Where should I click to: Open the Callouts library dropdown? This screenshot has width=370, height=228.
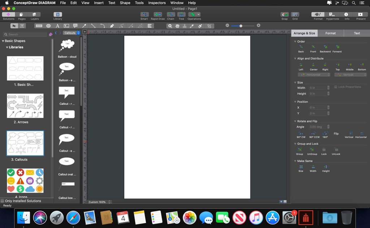(71, 33)
